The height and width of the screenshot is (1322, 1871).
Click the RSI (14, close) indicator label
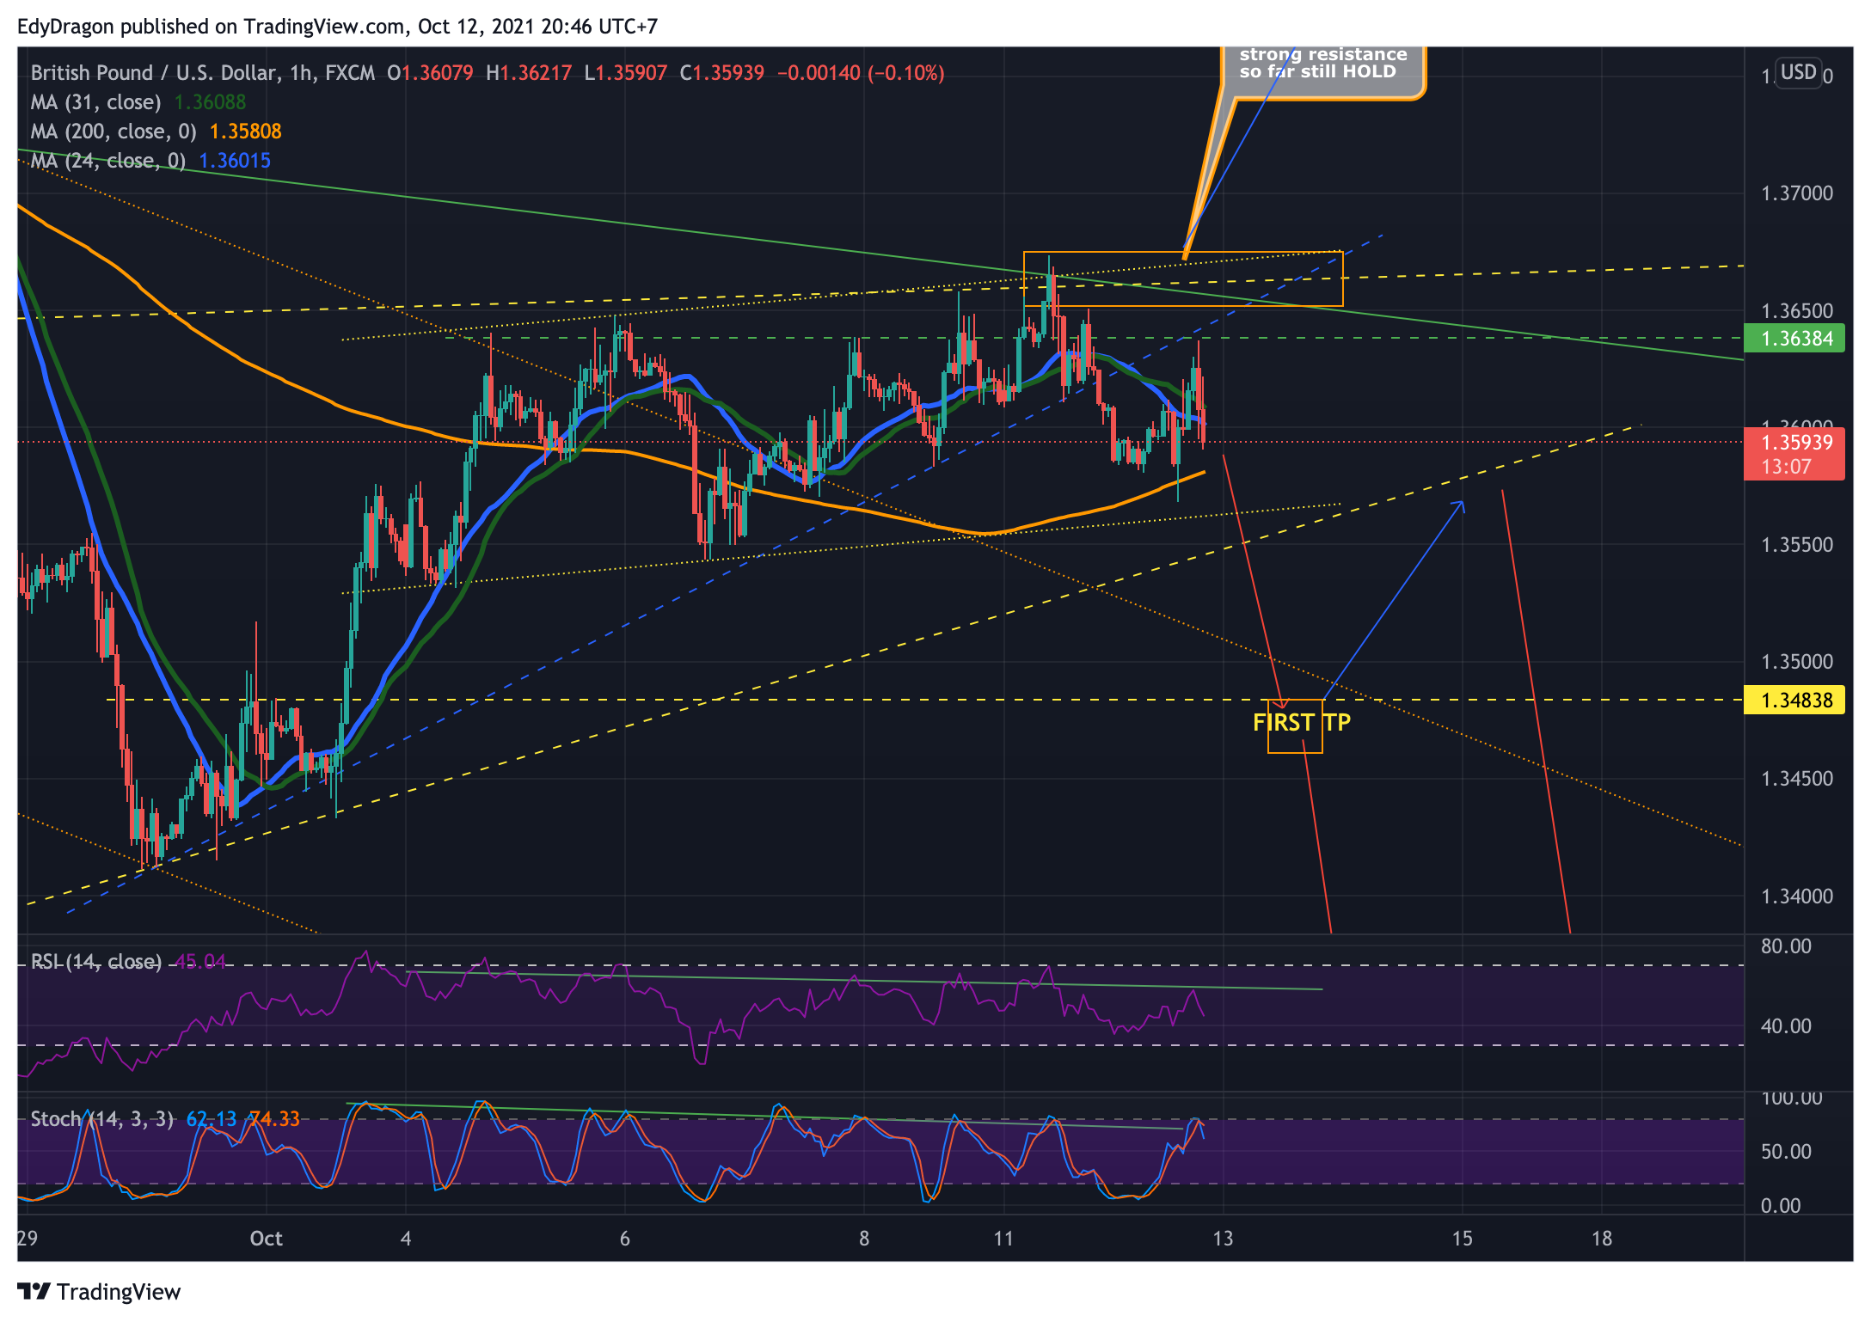96,962
